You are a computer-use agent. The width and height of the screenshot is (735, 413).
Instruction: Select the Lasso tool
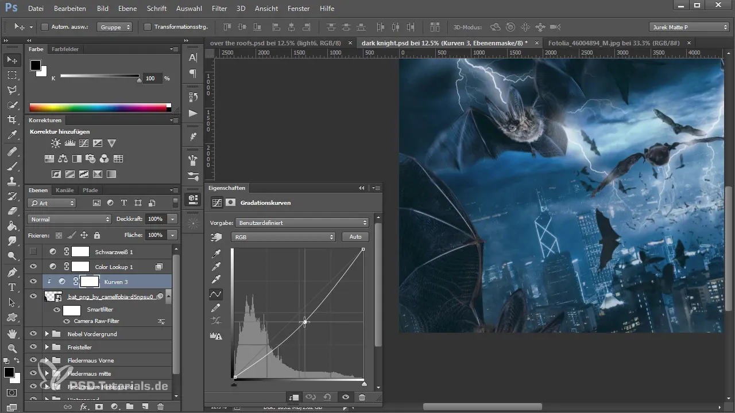pos(12,90)
